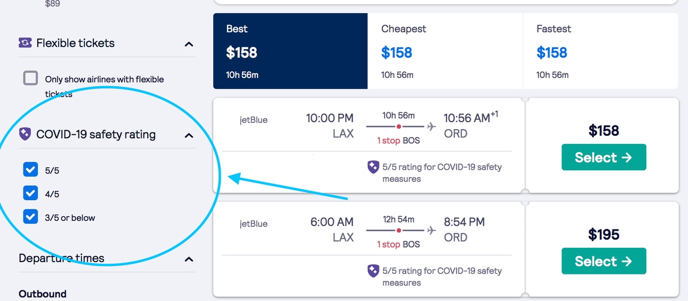Collapse the Departure times section
Screen dimensions: 688x301
point(189,259)
